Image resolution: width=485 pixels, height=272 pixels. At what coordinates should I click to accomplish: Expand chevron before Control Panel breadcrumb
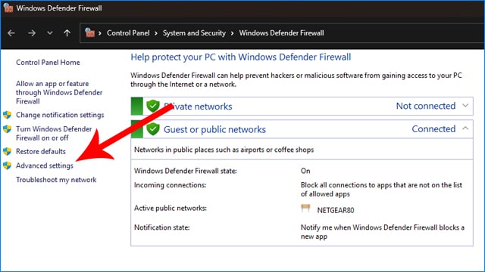(100, 33)
